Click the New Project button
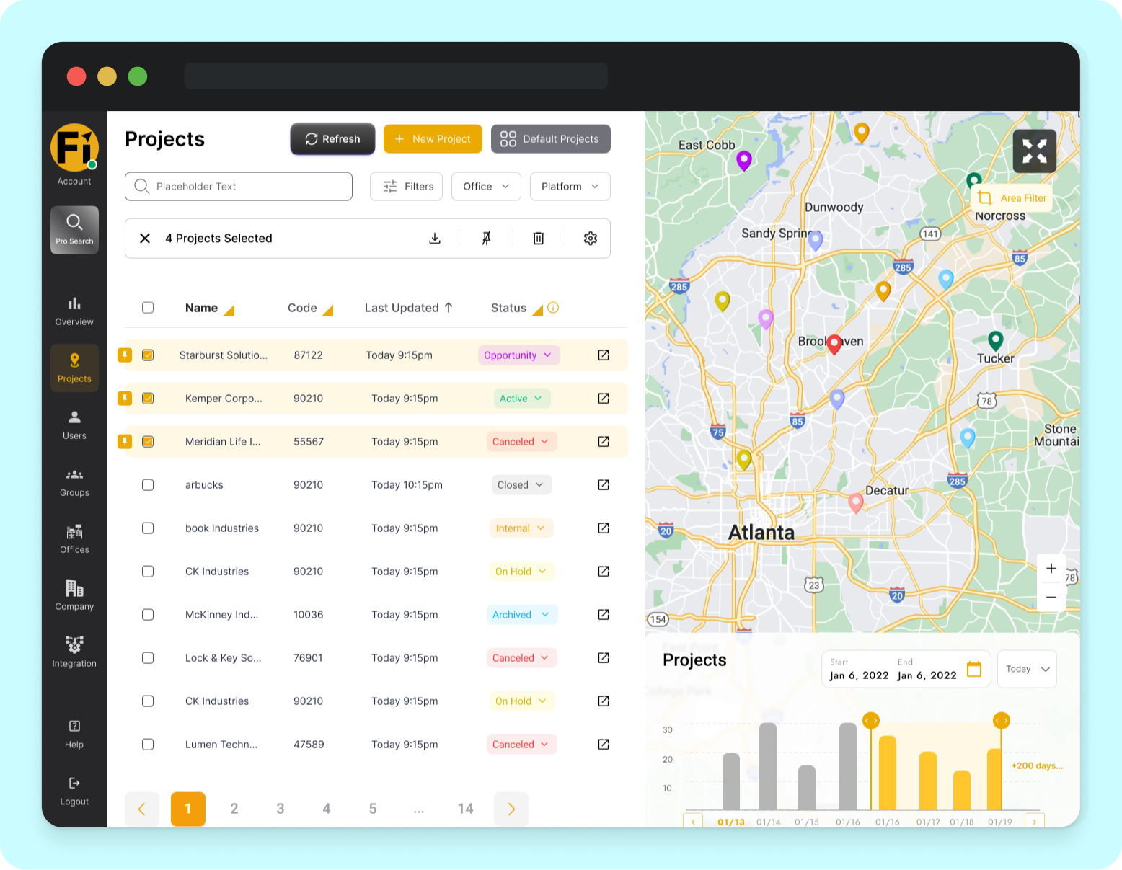 pos(433,139)
